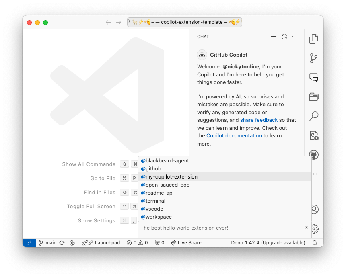
Task: Open the additional views ellipsis menu
Action: 315,174
